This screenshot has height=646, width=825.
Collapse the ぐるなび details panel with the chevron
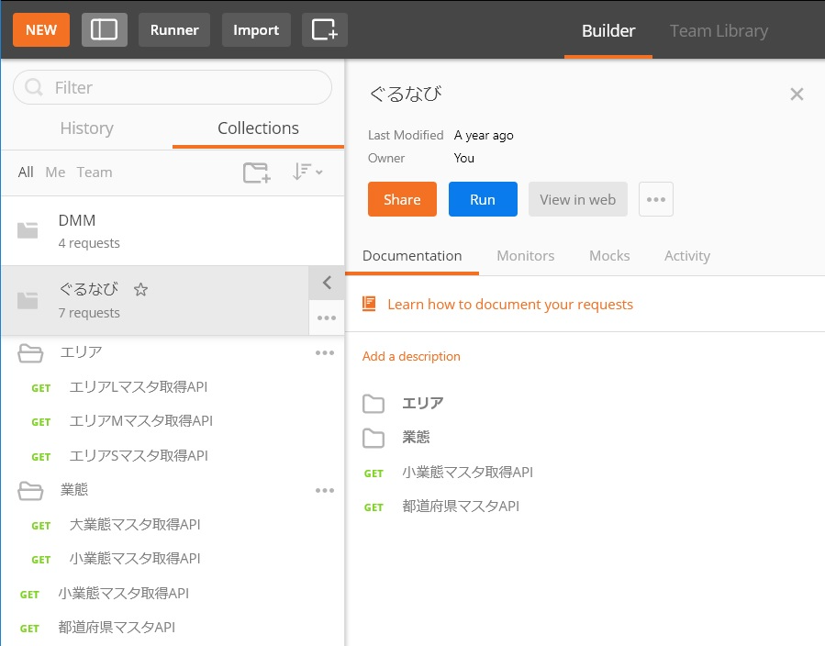(x=327, y=283)
